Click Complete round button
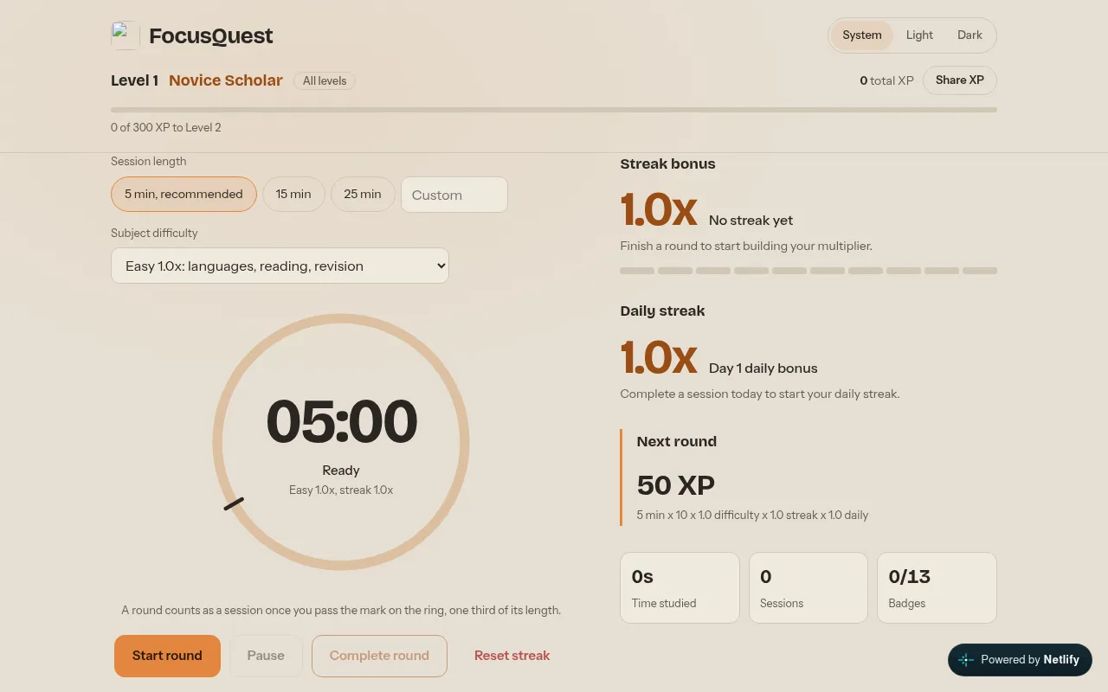The image size is (1108, 692). tap(379, 656)
